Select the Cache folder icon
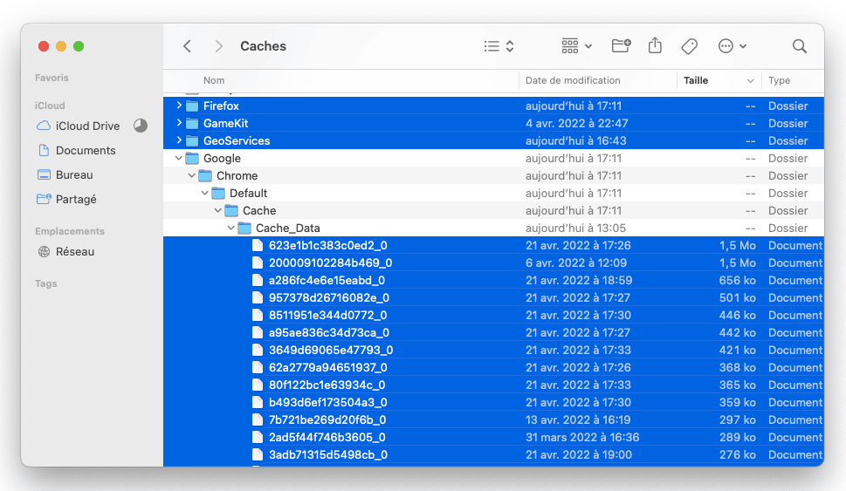The image size is (846, 491). [230, 211]
